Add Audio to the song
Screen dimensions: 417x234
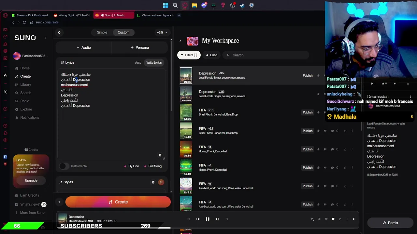(x=84, y=48)
